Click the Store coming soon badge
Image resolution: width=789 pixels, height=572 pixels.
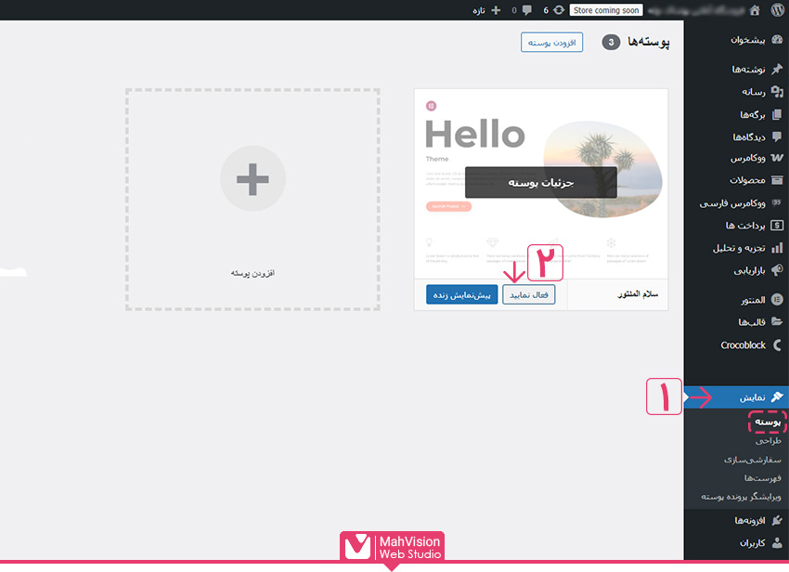pyautogui.click(x=607, y=10)
